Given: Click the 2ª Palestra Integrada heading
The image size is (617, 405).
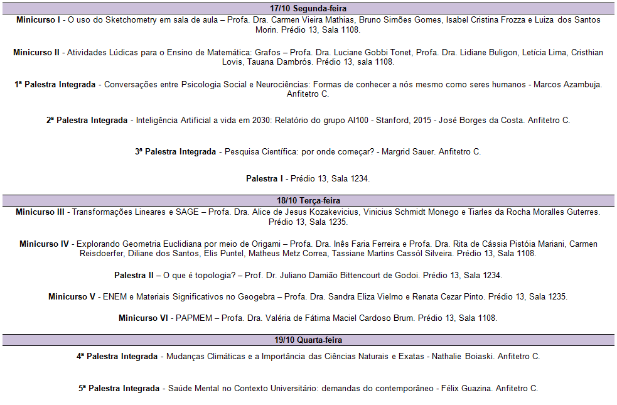Looking at the screenshot, I should pyautogui.click(x=87, y=121).
